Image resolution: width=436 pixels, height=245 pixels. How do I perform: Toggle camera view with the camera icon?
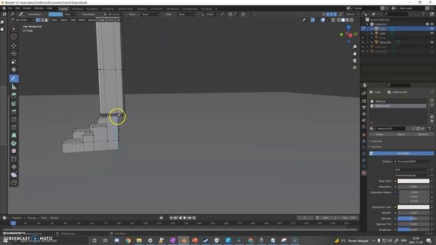coord(354,61)
